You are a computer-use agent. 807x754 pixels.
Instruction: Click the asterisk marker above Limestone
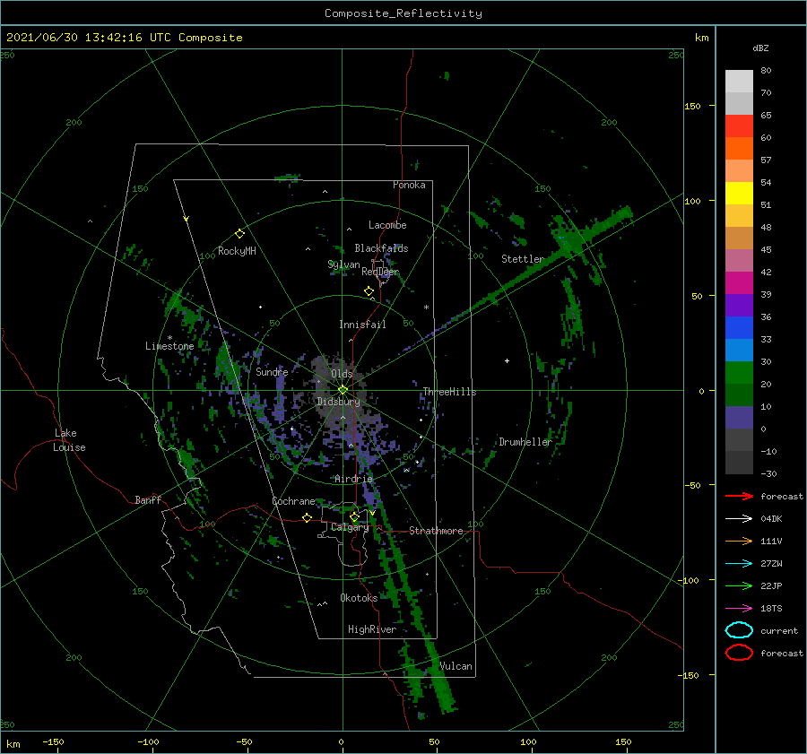click(169, 338)
